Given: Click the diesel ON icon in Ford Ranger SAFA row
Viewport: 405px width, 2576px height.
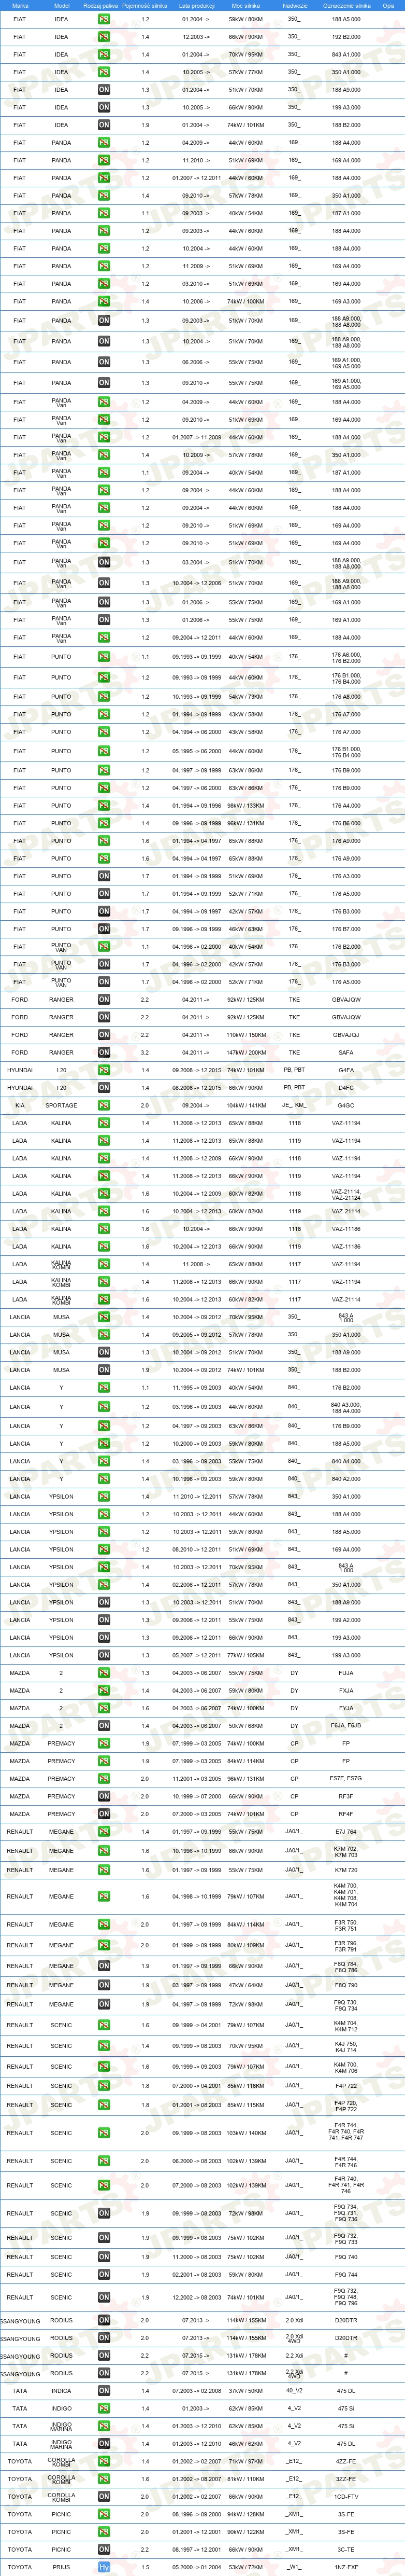Looking at the screenshot, I should [104, 1052].
